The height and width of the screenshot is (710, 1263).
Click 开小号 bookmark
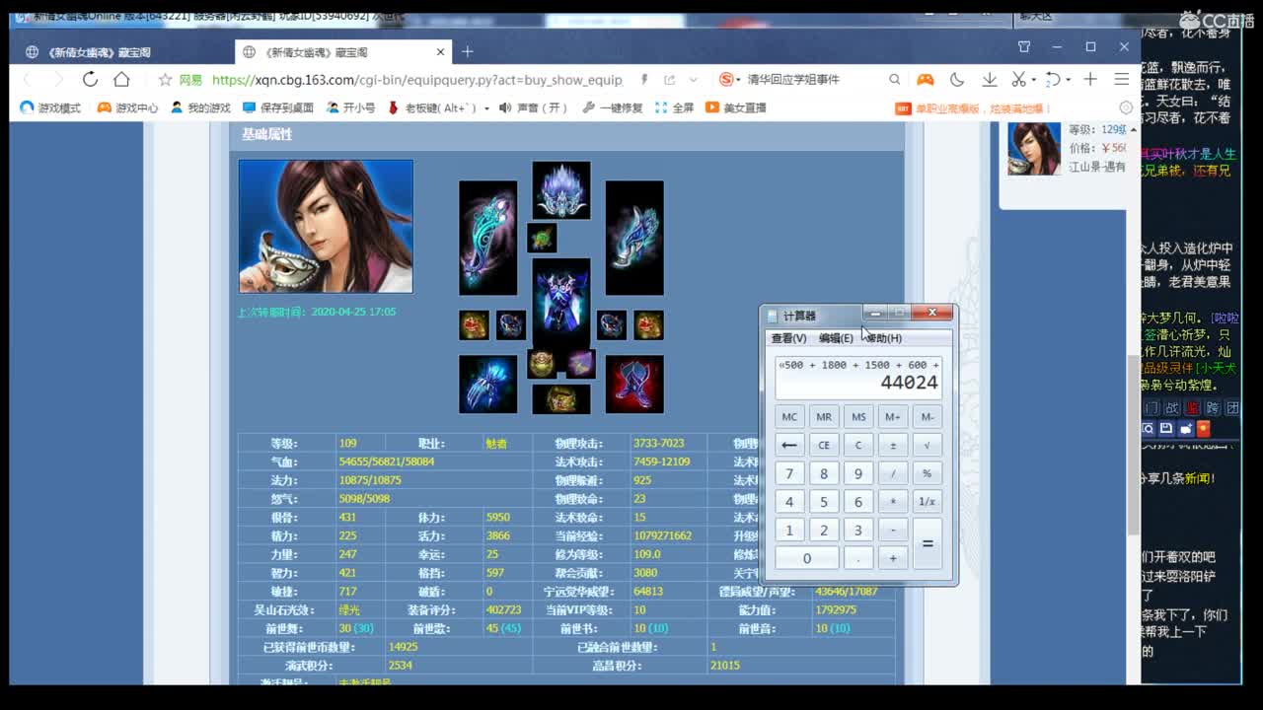click(350, 107)
